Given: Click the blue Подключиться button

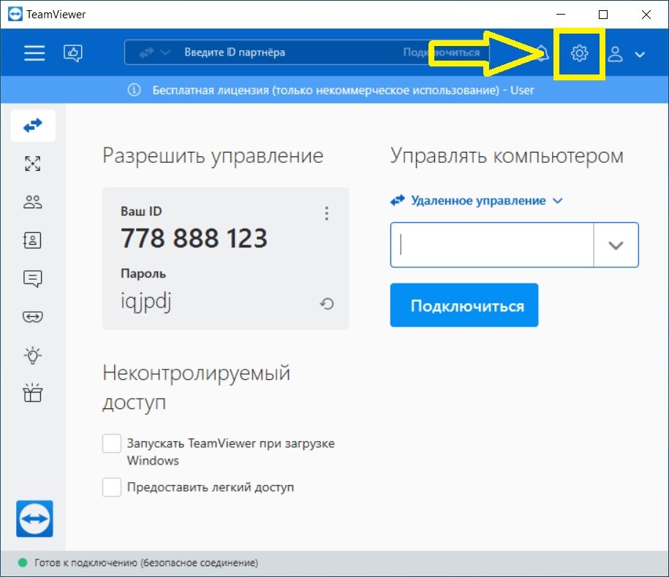Looking at the screenshot, I should point(464,305).
